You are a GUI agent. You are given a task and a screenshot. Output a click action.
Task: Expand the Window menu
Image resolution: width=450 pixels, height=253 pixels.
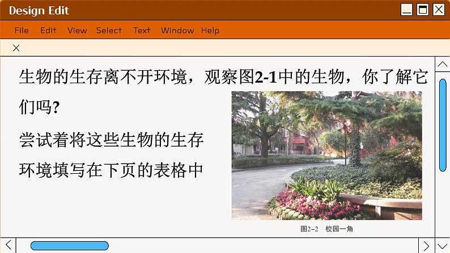pos(177,31)
